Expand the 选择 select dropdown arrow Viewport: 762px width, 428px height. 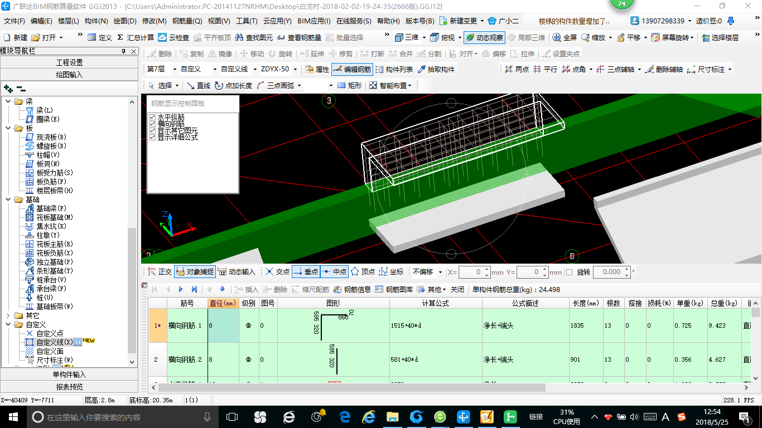point(177,85)
